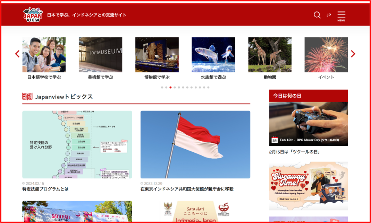Click the 美術館で学ぶ caption text
The height and width of the screenshot is (223, 371).
[x=101, y=77]
